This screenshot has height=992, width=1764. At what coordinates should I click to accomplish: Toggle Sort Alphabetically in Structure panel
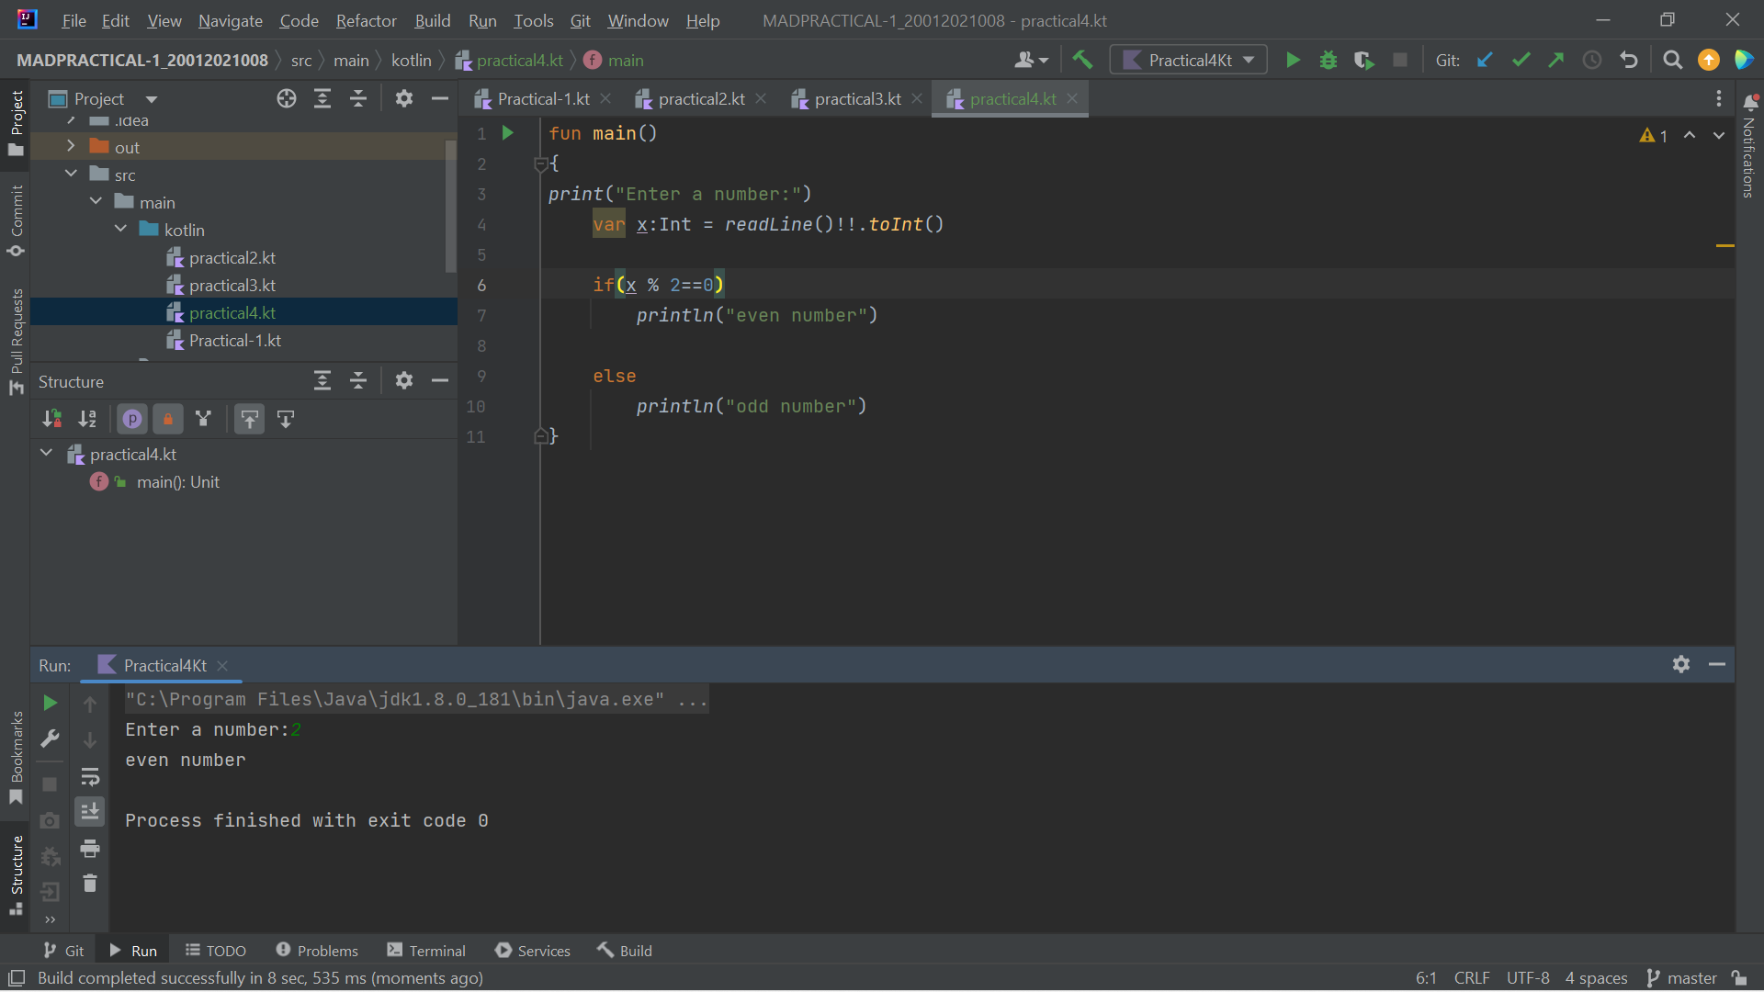87,420
